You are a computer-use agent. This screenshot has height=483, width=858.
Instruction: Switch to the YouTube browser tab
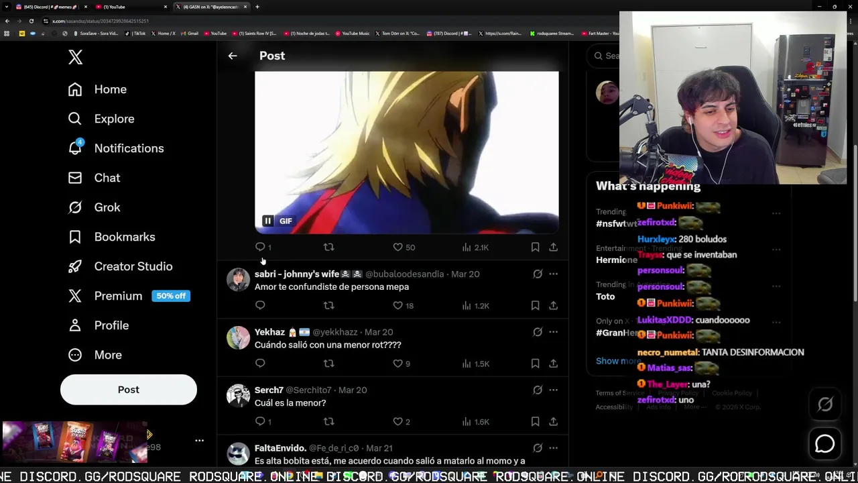pos(131,7)
